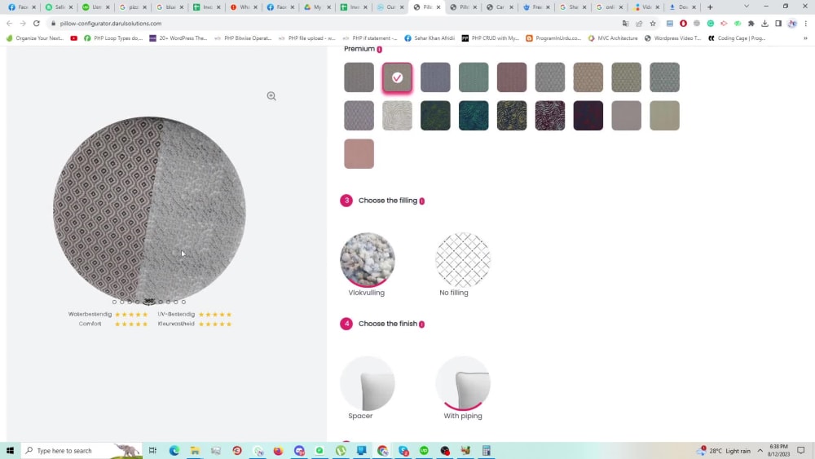Open the notifications center icon
Viewport: 815px width, 459px height.
pyautogui.click(x=801, y=451)
